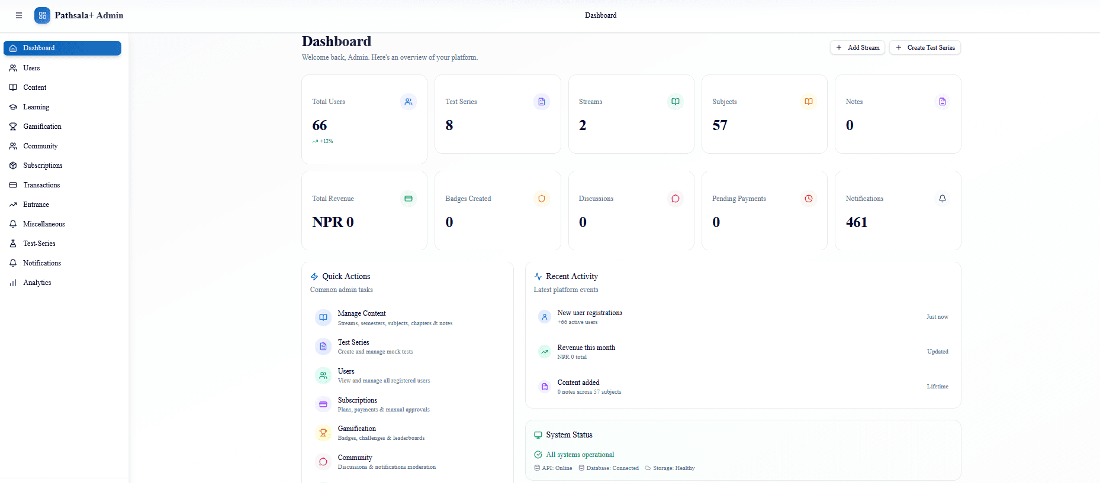The width and height of the screenshot is (1100, 483).
Task: Open Gamification quick action
Action: [x=407, y=433]
